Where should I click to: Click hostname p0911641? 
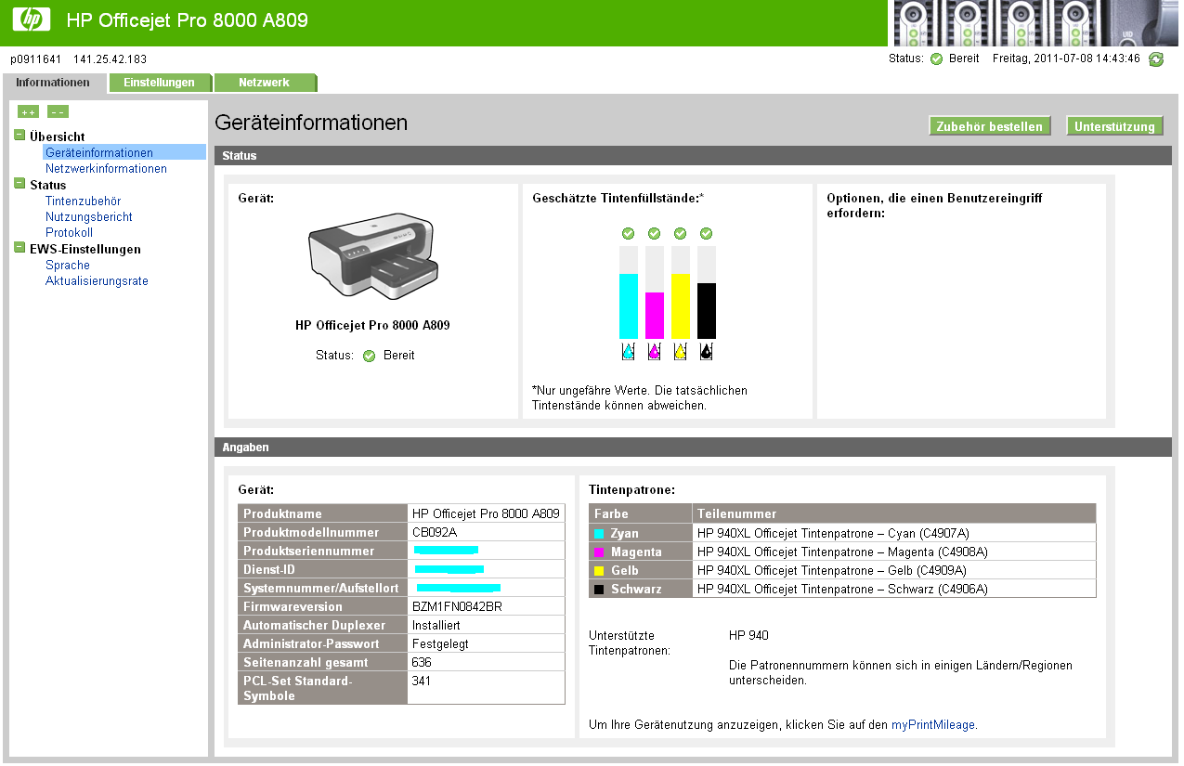[x=36, y=59]
